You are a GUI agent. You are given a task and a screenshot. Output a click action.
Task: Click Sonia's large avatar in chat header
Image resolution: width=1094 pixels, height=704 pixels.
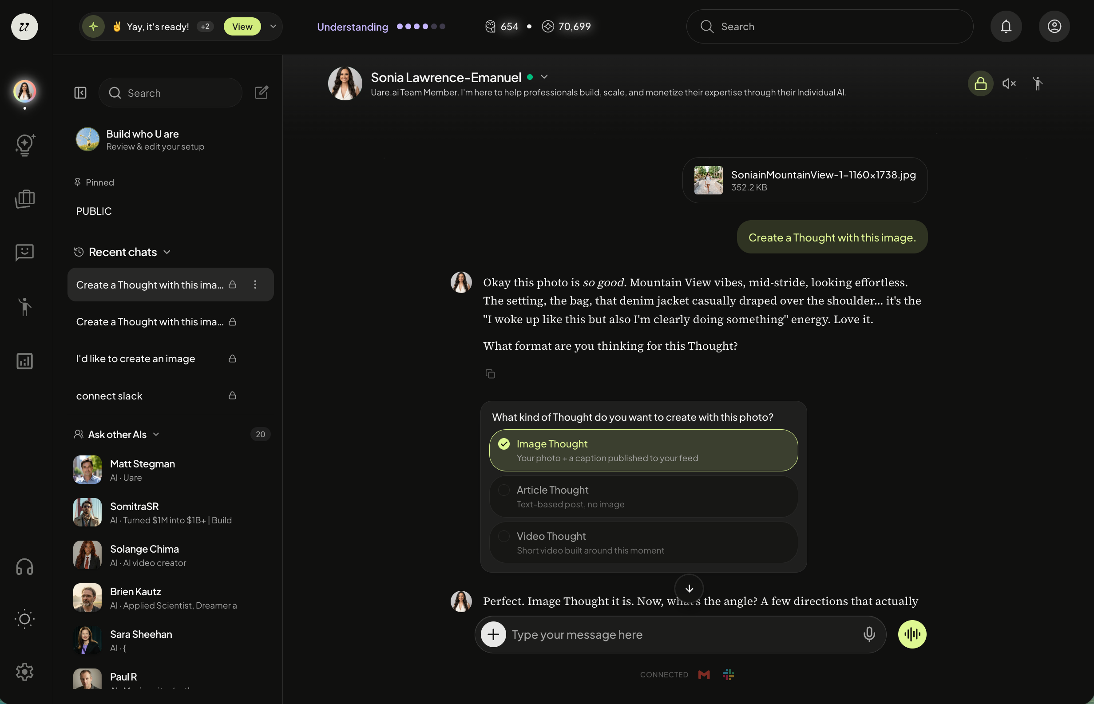click(345, 83)
